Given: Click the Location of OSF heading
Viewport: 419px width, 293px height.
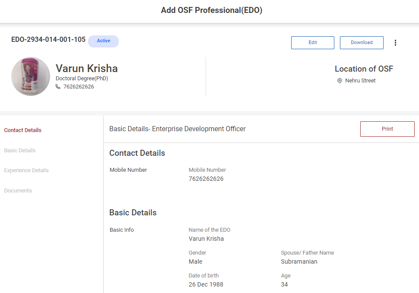Looking at the screenshot, I should pos(364,69).
